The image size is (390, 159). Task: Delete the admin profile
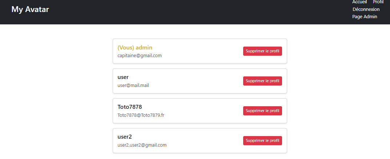tap(262, 51)
